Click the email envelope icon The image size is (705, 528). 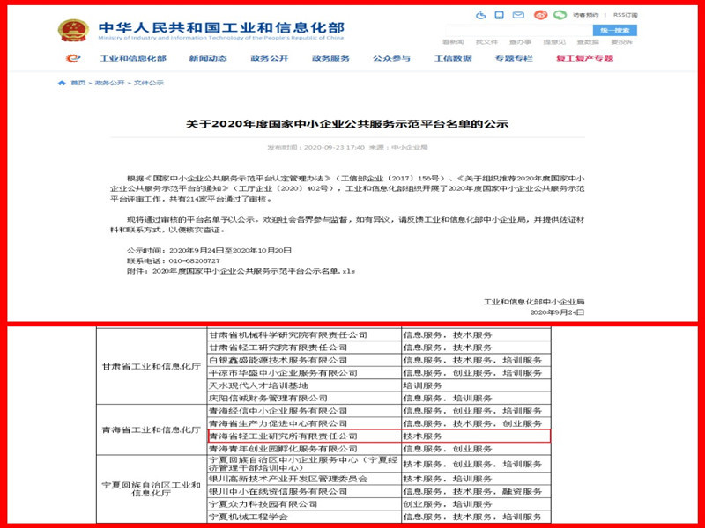pos(518,15)
